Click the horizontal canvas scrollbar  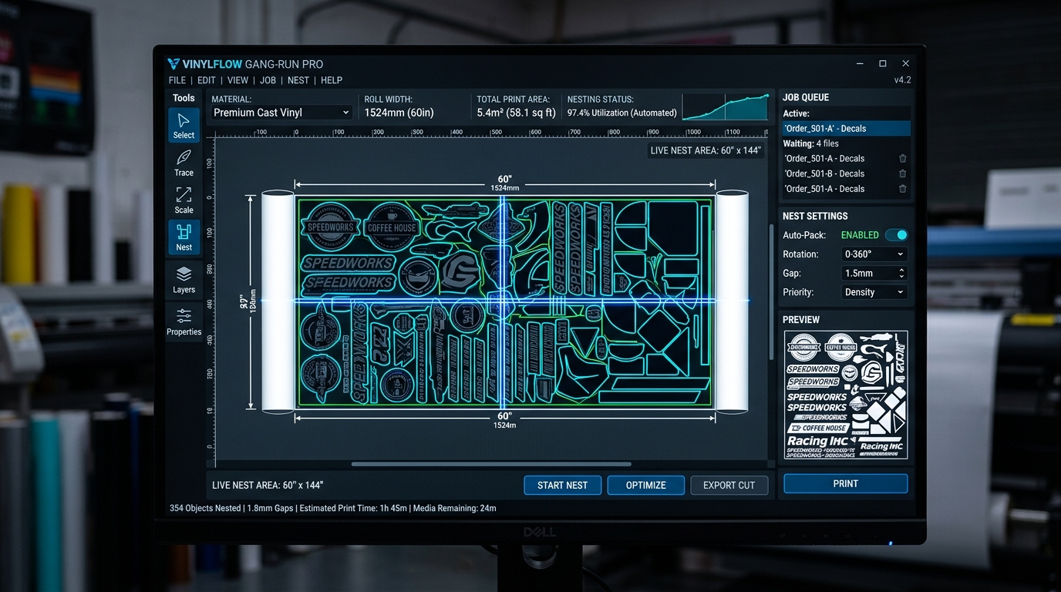491,464
